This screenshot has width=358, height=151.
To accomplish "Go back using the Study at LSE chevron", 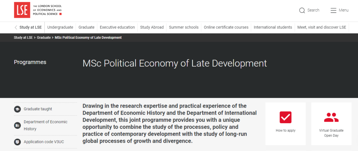I will click(x=16, y=27).
